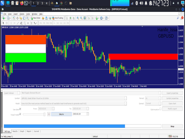Toggle the Visual mode checkbox
This screenshot has width=185, height=139.
[x=20, y=114]
